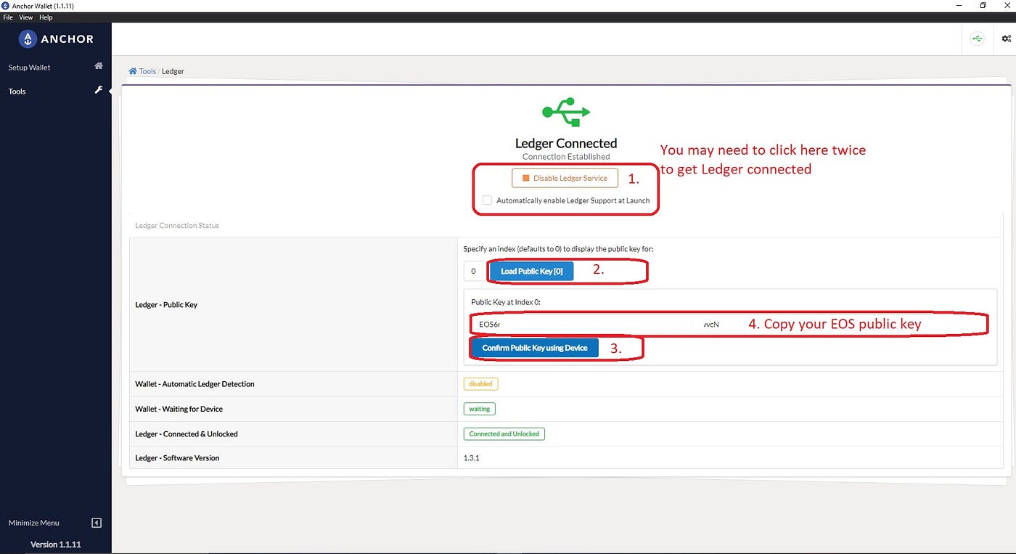Click the Connected and Unlocked label
1016x554 pixels.
tap(504, 433)
